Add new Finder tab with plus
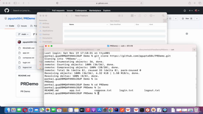The width and height of the screenshot is (203, 114). coord(165,21)
